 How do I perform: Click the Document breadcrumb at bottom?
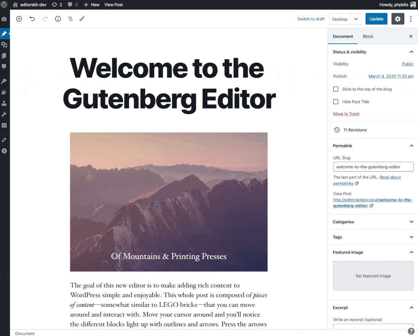click(x=25, y=333)
